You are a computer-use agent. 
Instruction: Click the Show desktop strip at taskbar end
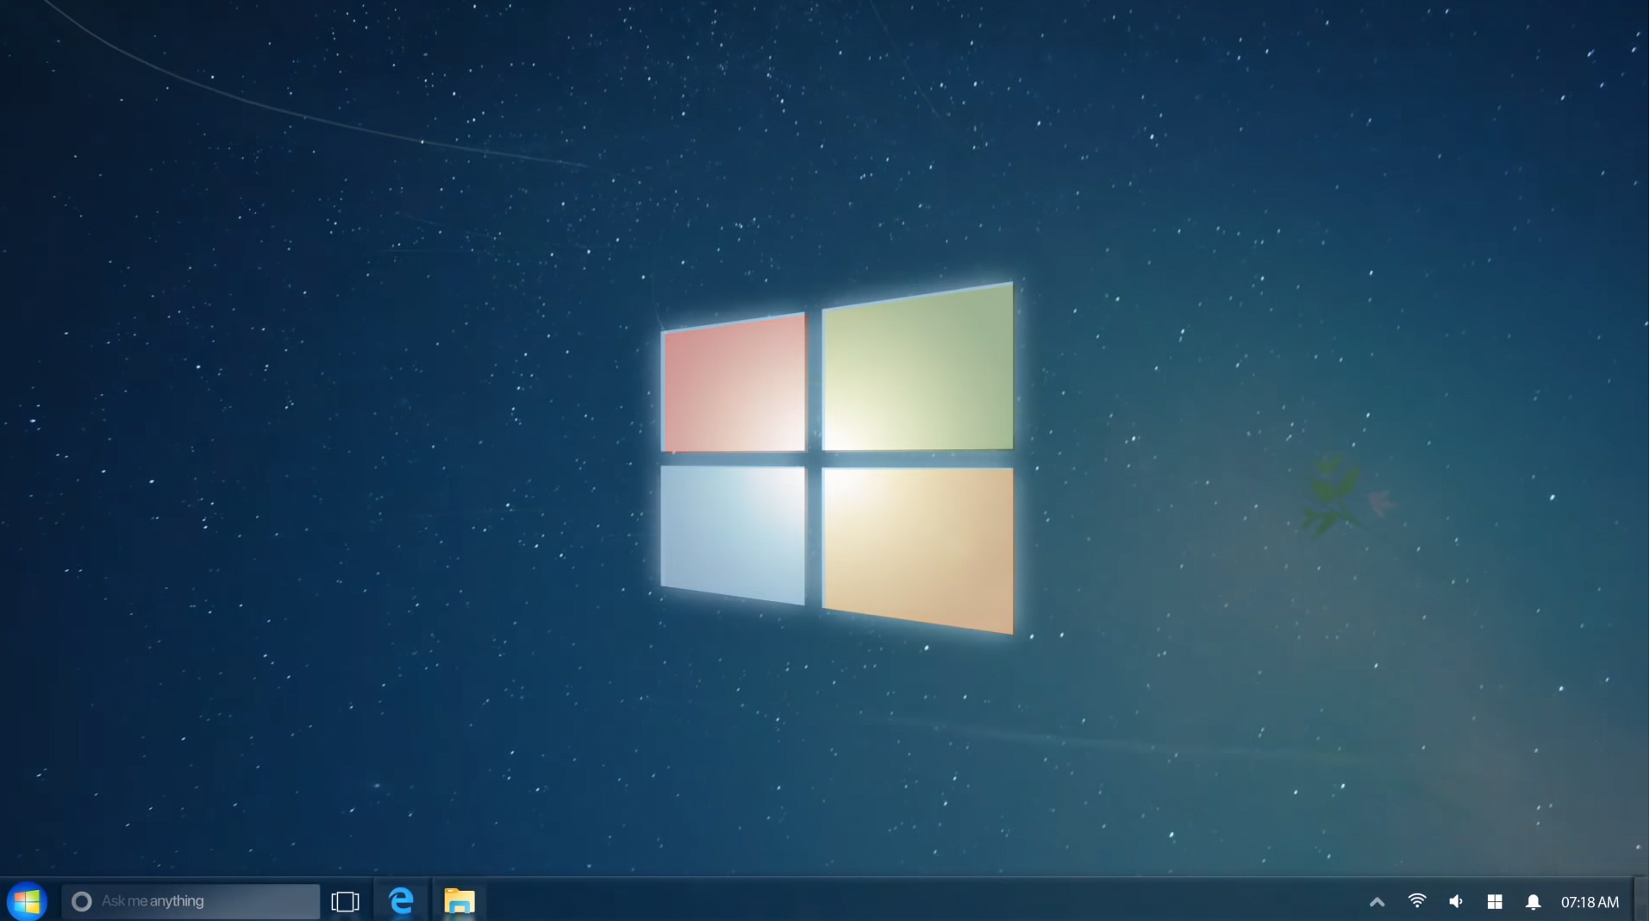pyautogui.click(x=1642, y=899)
